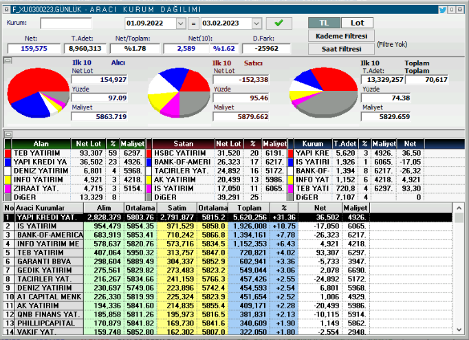
Task: Click the scrollbar up arrow
Action: pyautogui.click(x=459, y=208)
